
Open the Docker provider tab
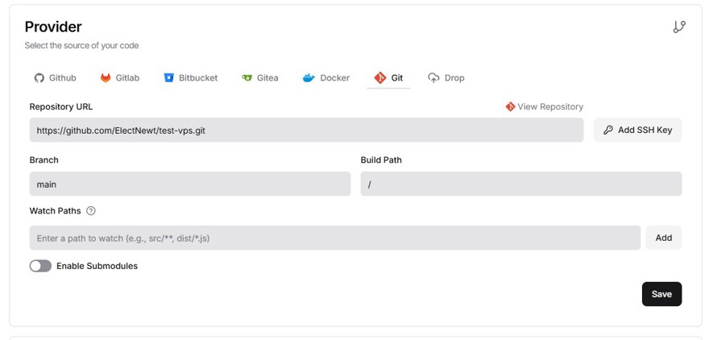[334, 78]
